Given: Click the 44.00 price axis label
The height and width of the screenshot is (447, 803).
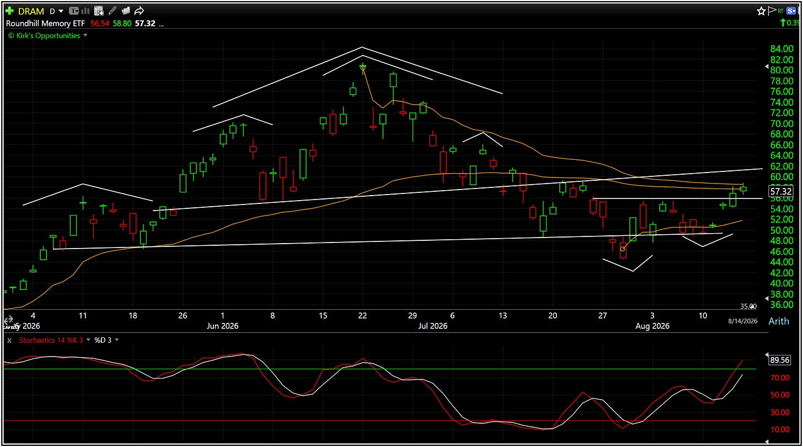Looking at the screenshot, I should click(781, 262).
